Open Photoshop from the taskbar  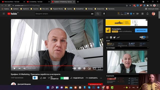(94, 87)
